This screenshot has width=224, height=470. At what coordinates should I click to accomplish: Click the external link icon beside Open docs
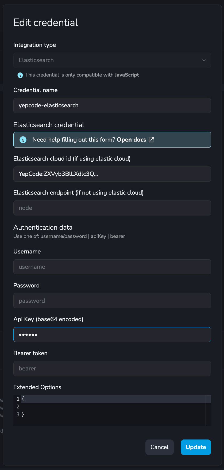pyautogui.click(x=151, y=140)
